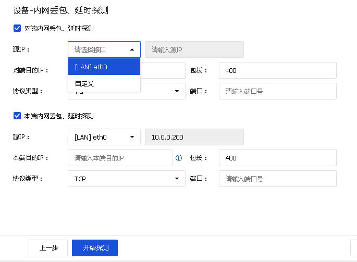Toggle the 本端内网丢包、延时探测 checkbox
This screenshot has height=262, width=357.
click(x=17, y=116)
